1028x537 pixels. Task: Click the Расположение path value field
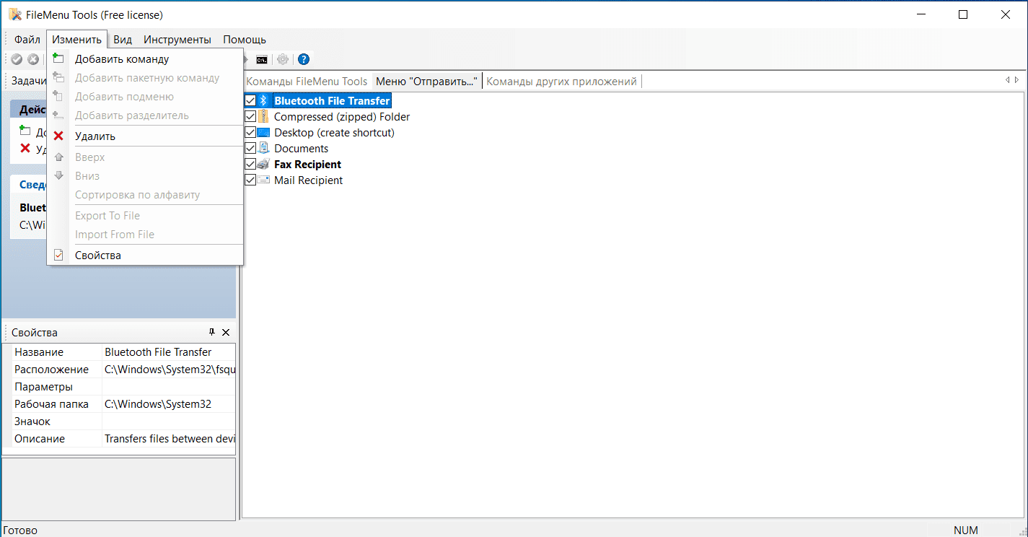[x=169, y=370]
